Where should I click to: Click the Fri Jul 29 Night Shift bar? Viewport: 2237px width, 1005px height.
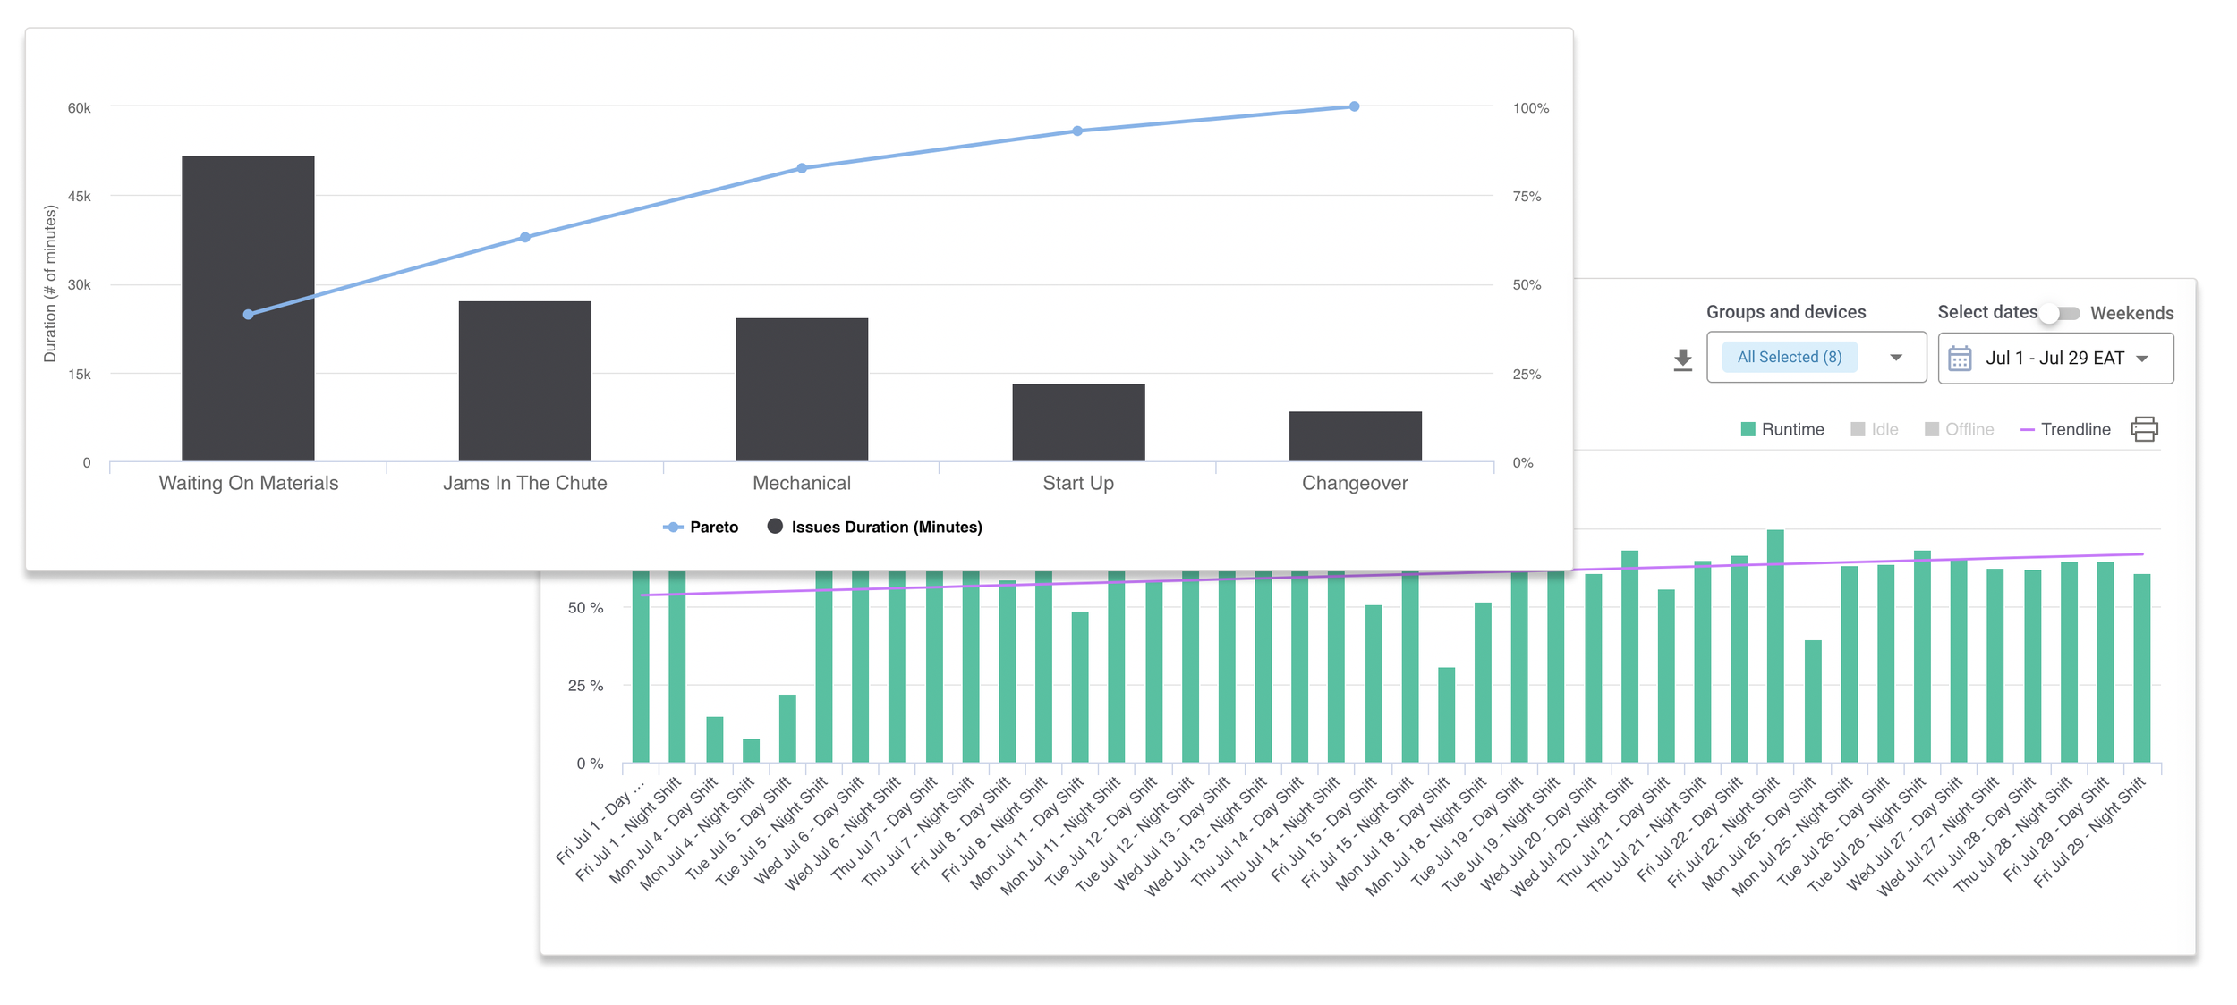click(2141, 668)
